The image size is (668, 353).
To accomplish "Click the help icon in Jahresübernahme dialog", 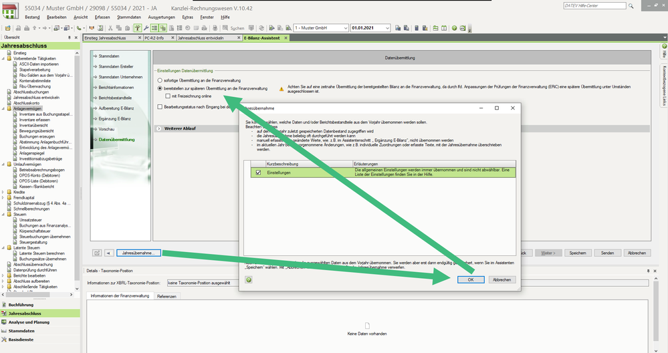I will [x=249, y=280].
